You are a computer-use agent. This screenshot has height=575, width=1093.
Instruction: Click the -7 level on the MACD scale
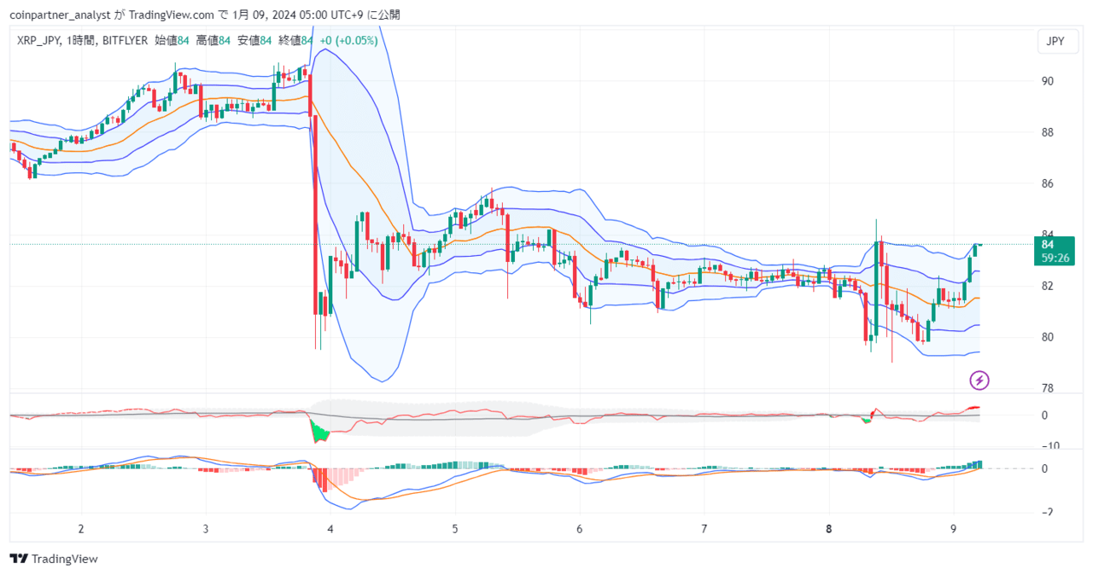tap(1047, 513)
